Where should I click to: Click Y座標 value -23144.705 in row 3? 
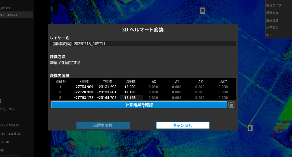coord(107,98)
